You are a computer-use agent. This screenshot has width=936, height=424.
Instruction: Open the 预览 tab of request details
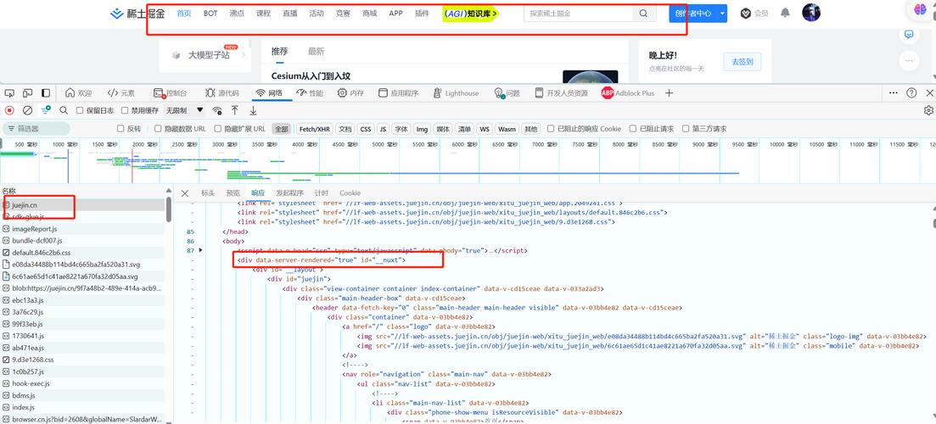[x=233, y=193]
